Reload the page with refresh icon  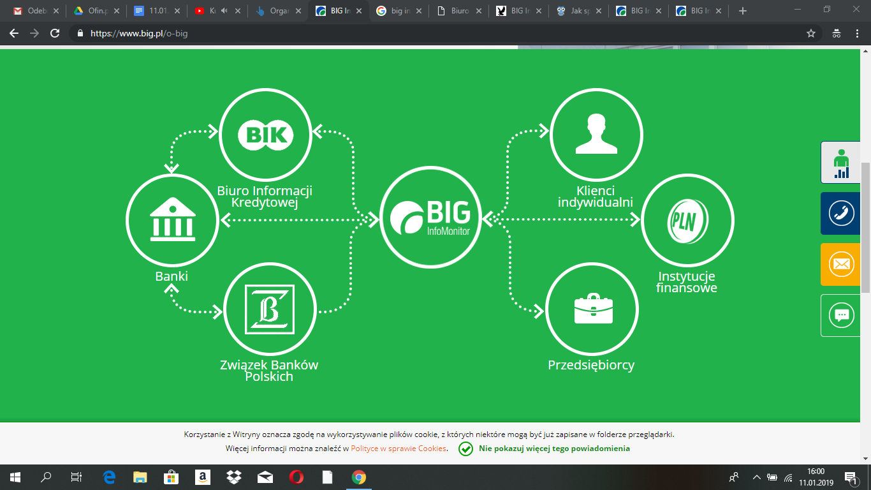(x=55, y=33)
